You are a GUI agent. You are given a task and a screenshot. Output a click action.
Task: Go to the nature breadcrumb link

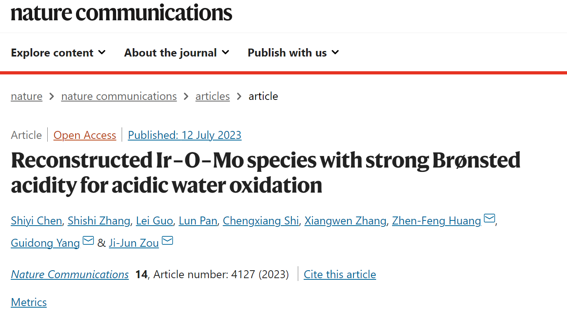(27, 96)
